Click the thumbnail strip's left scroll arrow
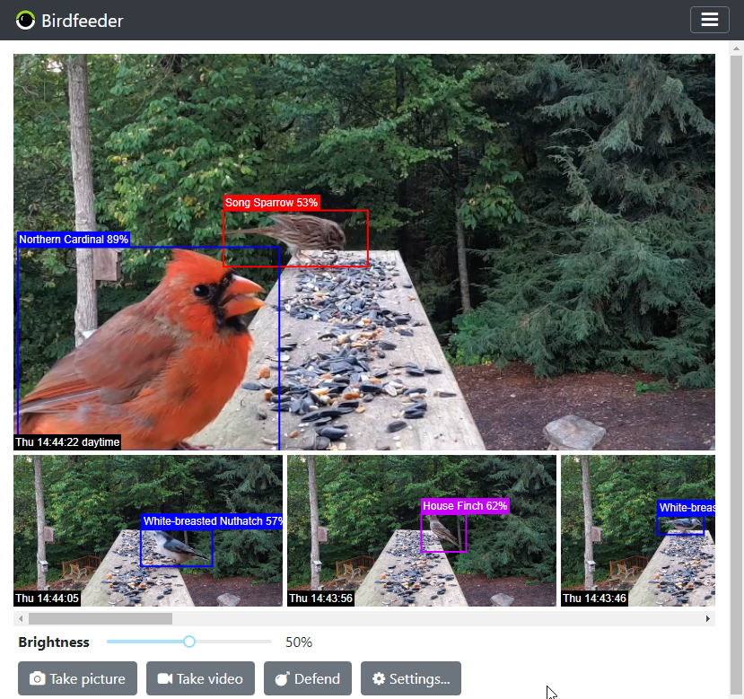Viewport: 744px width, 699px height. 19,618
